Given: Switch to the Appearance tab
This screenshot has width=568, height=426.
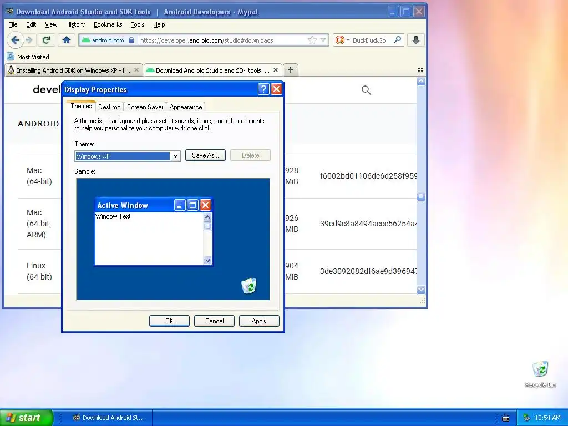Looking at the screenshot, I should (186, 107).
